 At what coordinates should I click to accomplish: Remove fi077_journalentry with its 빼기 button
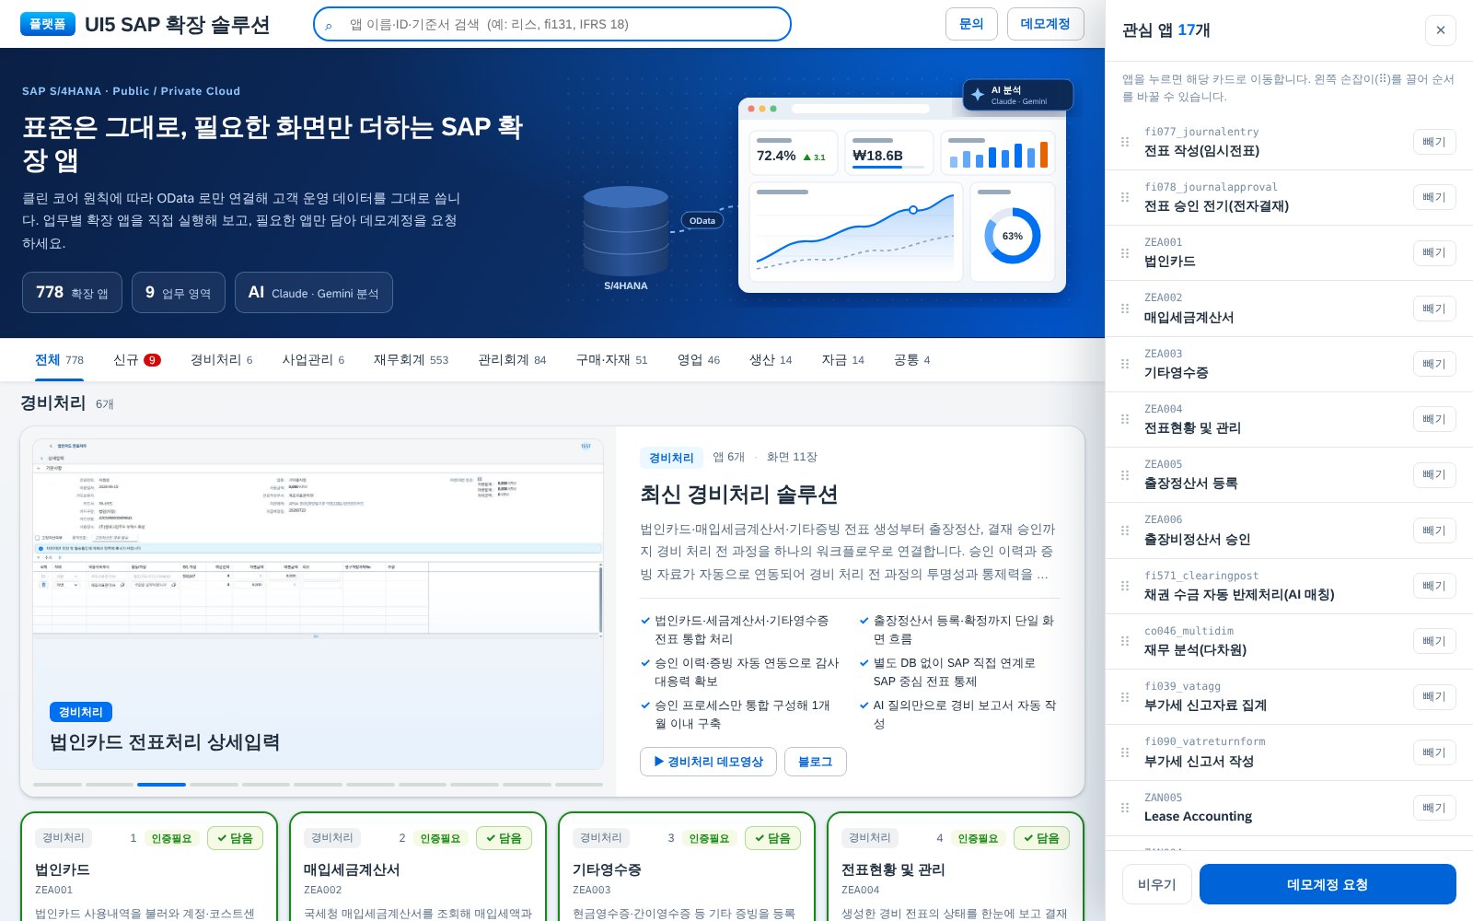click(x=1434, y=142)
